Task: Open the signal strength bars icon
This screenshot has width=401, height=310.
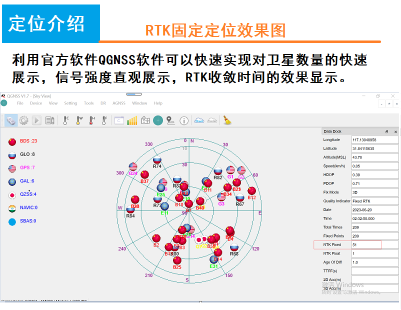Action: (132, 120)
